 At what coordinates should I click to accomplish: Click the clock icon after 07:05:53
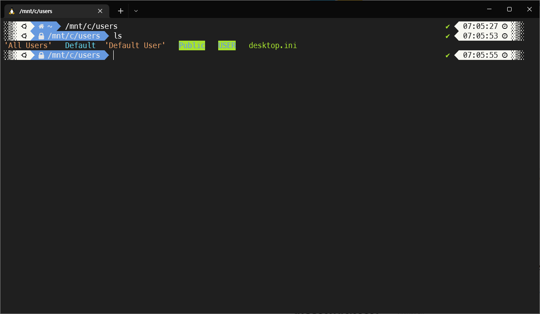point(505,36)
